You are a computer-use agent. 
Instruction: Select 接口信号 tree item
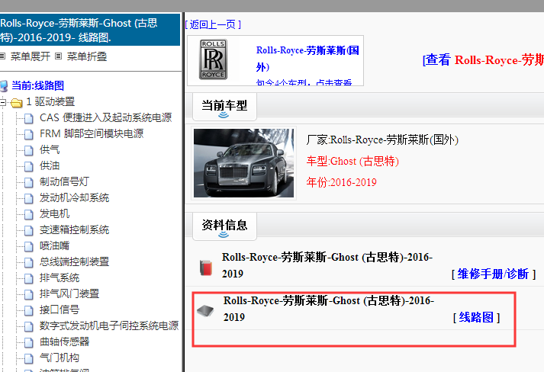60,309
